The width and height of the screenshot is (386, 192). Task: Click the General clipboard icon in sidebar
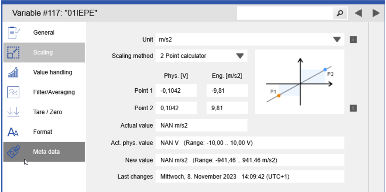point(13,33)
